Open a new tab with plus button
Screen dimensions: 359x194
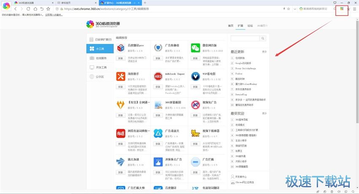(145, 3)
